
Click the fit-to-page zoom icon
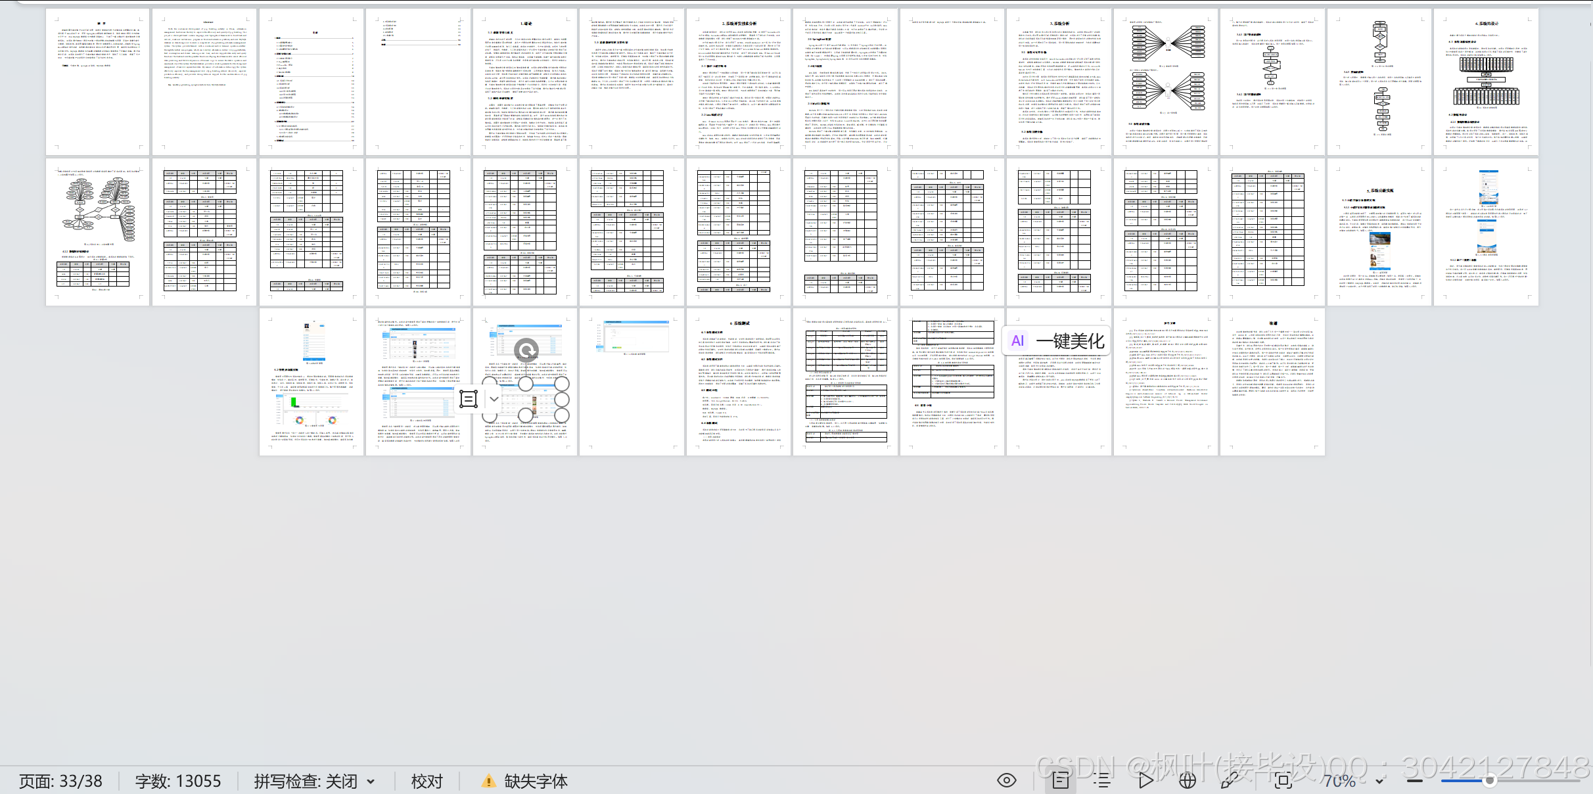1282,780
